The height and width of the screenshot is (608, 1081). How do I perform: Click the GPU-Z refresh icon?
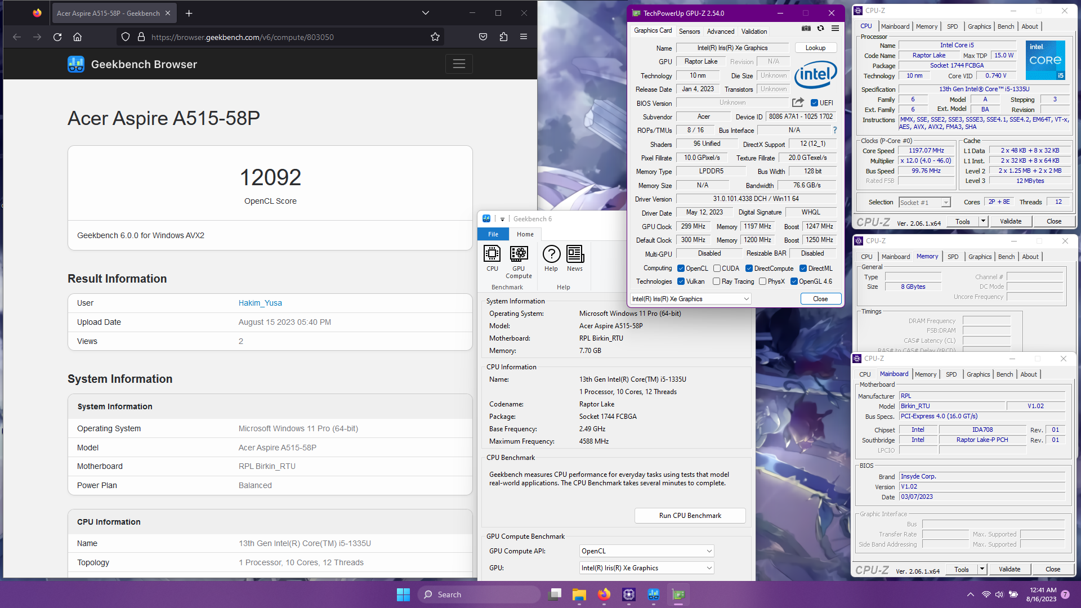pyautogui.click(x=821, y=28)
